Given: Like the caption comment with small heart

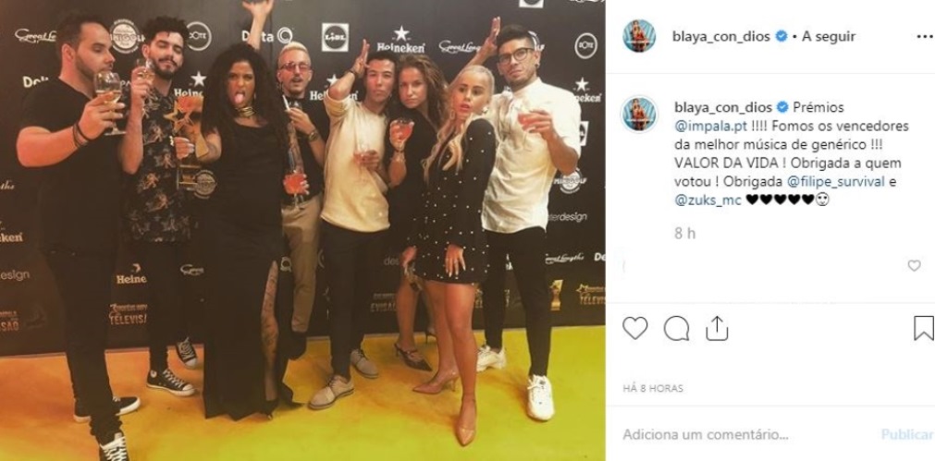Looking at the screenshot, I should click(914, 266).
